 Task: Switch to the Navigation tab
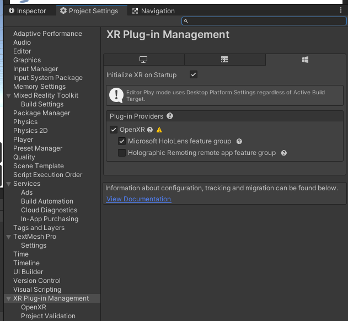153,11
